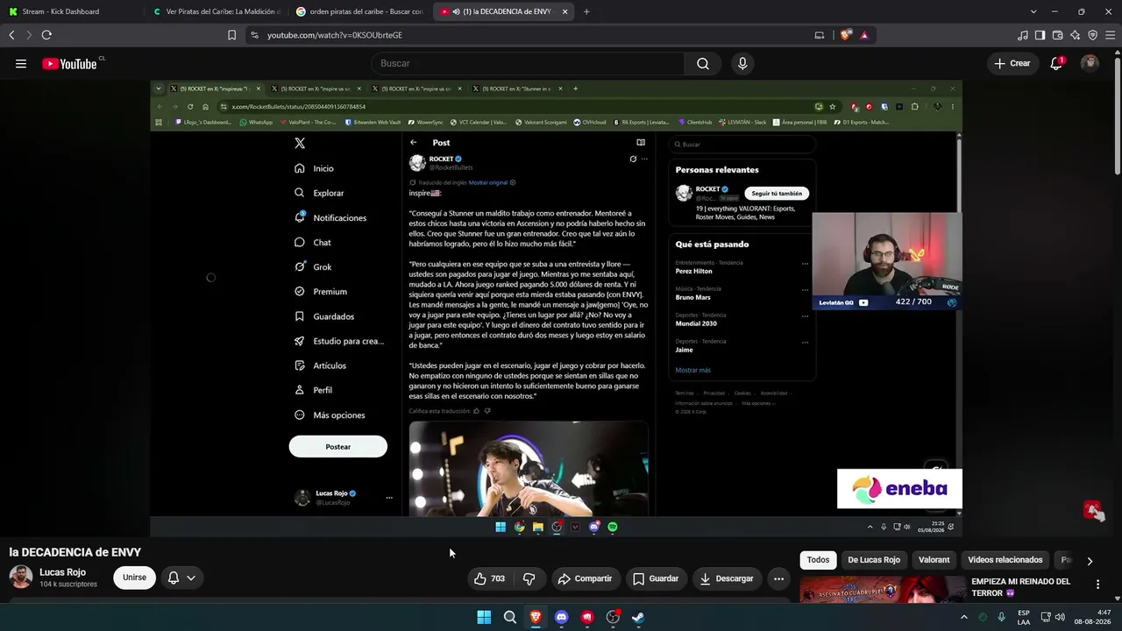The image size is (1122, 631).
Task: Open YouTube notifications bell
Action: pos(1056,63)
